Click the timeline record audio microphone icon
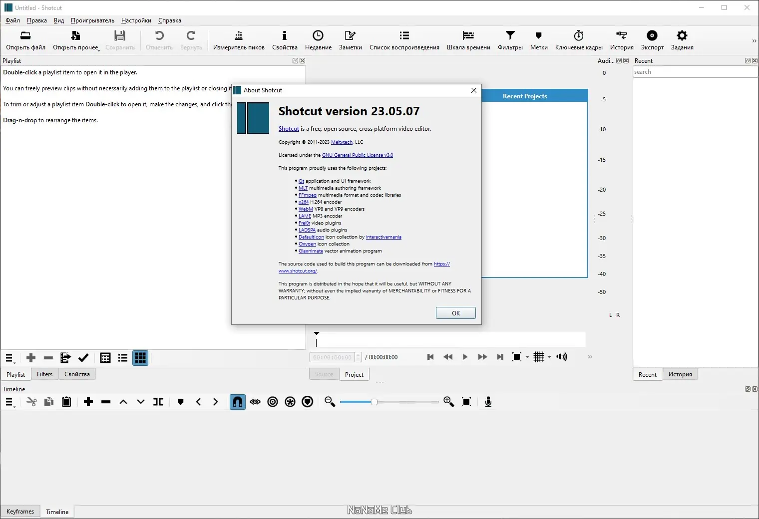 pyautogui.click(x=488, y=402)
